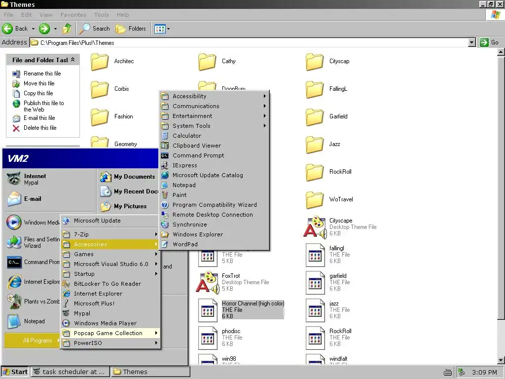Viewport: 505px width, 379px height.
Task: Select Synchronize in Accessories menu
Action: tap(214, 225)
